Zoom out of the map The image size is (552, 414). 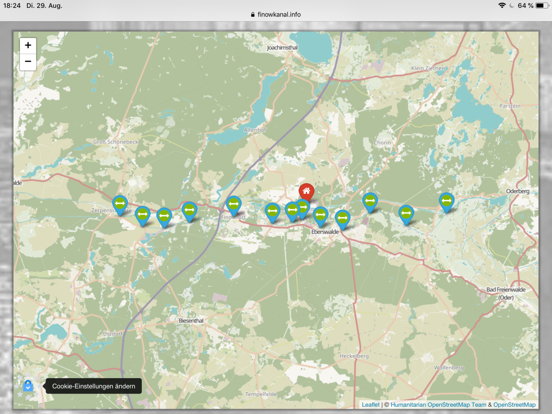pos(28,62)
